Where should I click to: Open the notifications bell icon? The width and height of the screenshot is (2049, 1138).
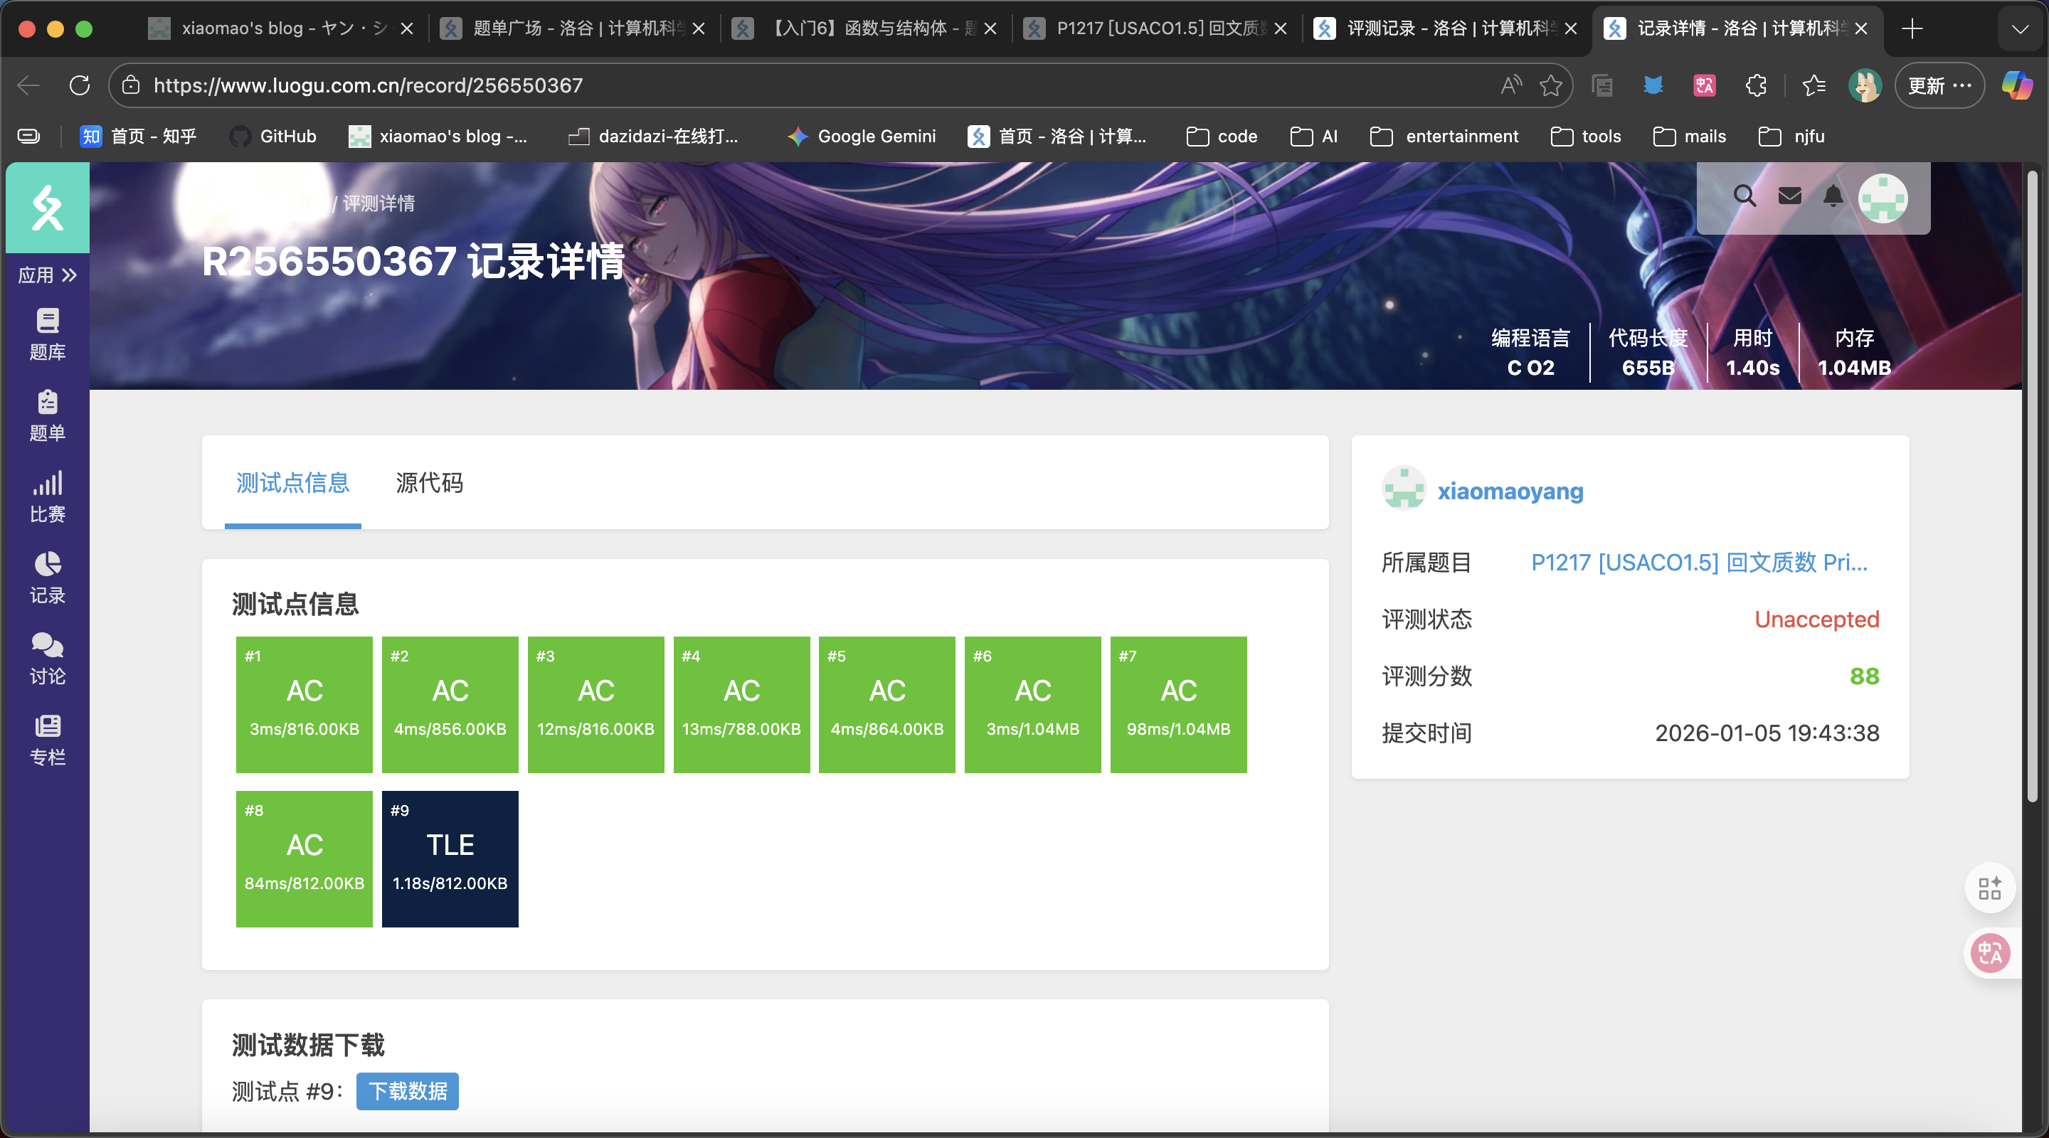(1833, 196)
